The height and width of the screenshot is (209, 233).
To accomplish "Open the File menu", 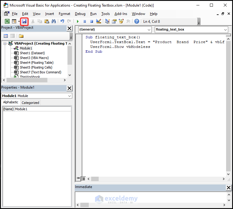I will (x=15, y=14).
